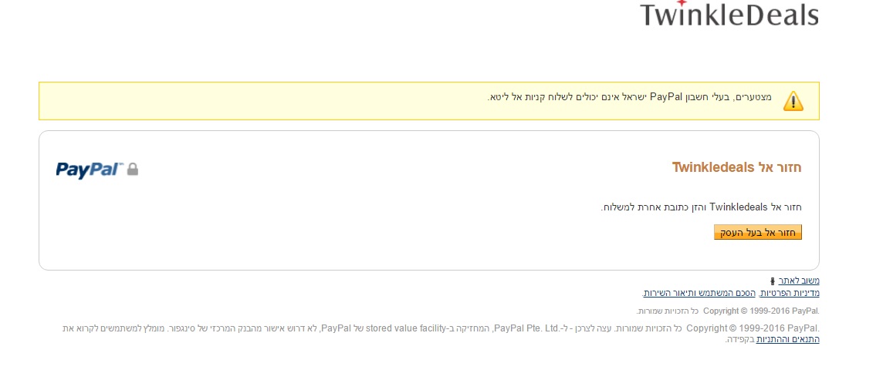Click the yellow warning triangle icon
The width and height of the screenshot is (883, 380).
pos(793,100)
